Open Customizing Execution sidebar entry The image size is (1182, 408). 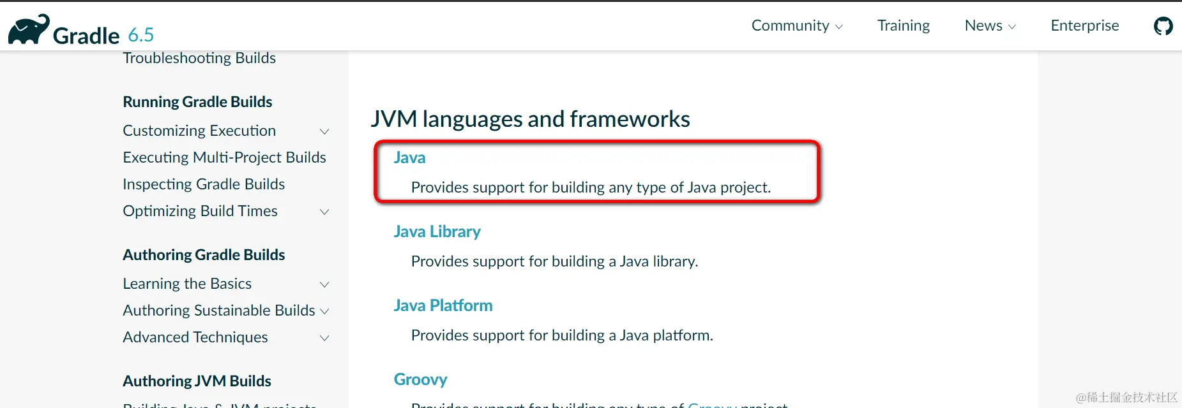[x=199, y=131]
